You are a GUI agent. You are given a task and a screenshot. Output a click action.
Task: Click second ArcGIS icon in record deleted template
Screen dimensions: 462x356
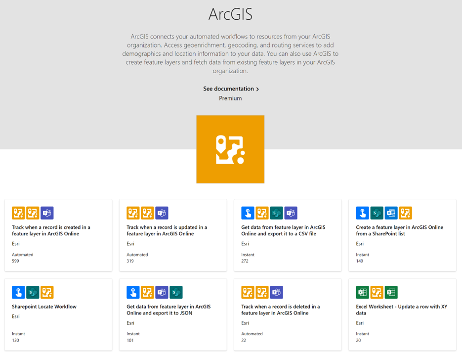tap(262, 292)
